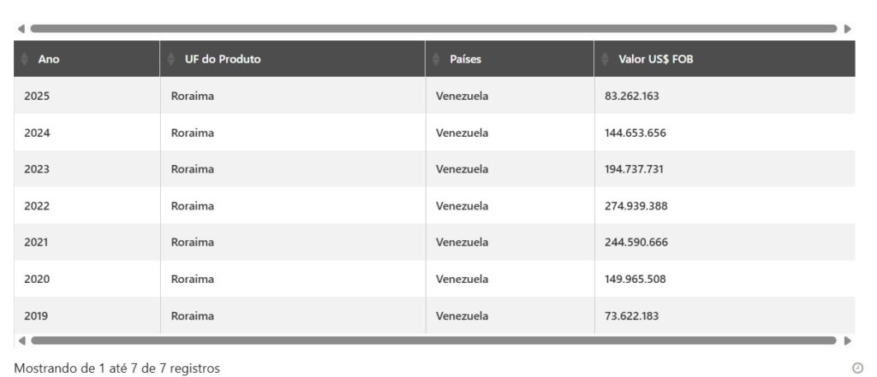Click the clock icon at bottom right
877x377 pixels.
[857, 368]
